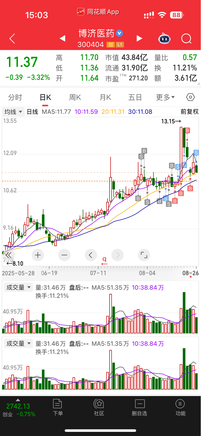Tap the 8.10 low price marker
The width and height of the screenshot is (201, 436).
pos(15,263)
